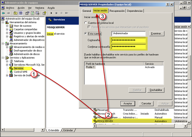Switch to Estándar view tab
This screenshot has width=192, height=137.
(68, 130)
